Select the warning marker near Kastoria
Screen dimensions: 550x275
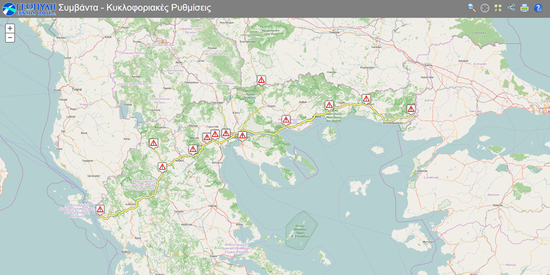click(x=153, y=143)
